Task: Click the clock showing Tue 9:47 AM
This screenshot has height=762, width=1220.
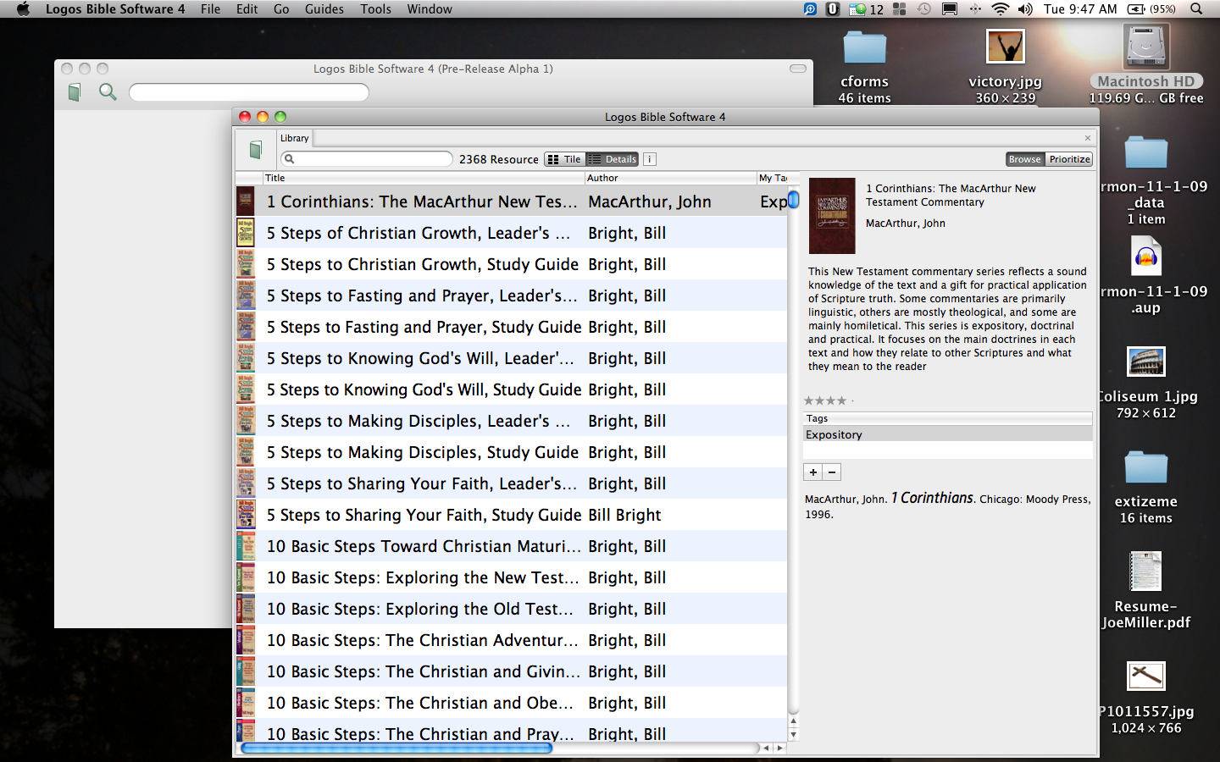Action: tap(1080, 9)
